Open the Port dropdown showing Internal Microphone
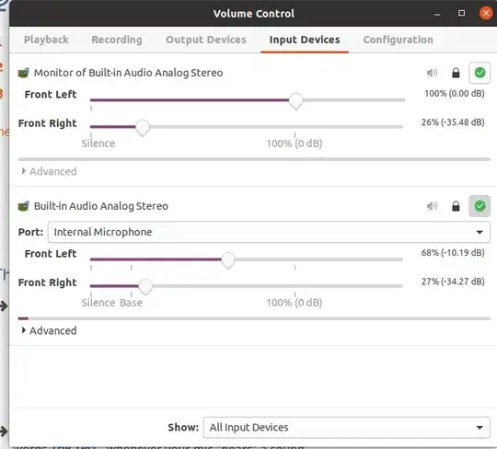Viewport: 497px width, 449px height. [x=269, y=232]
